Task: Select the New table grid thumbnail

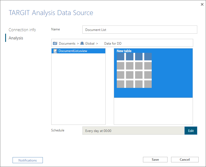Action: [x=134, y=70]
